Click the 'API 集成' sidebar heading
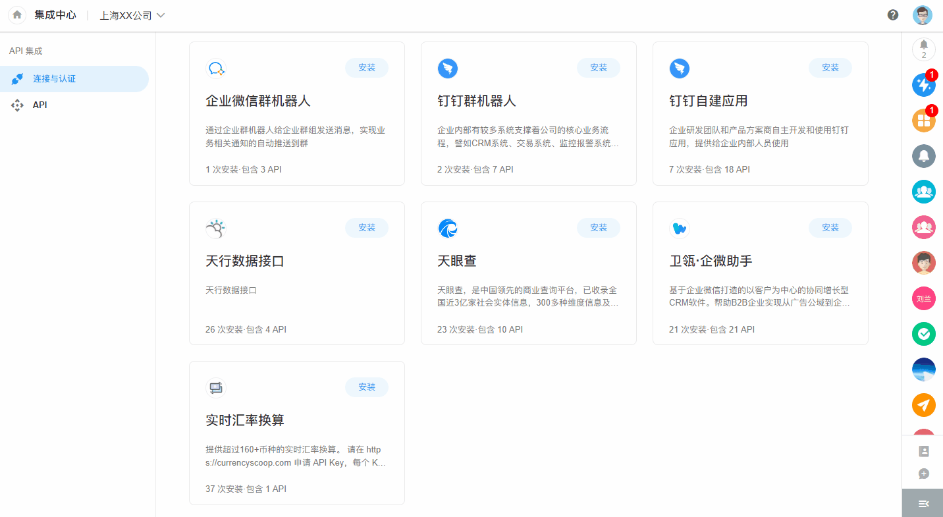Image resolution: width=943 pixels, height=517 pixels. click(26, 51)
